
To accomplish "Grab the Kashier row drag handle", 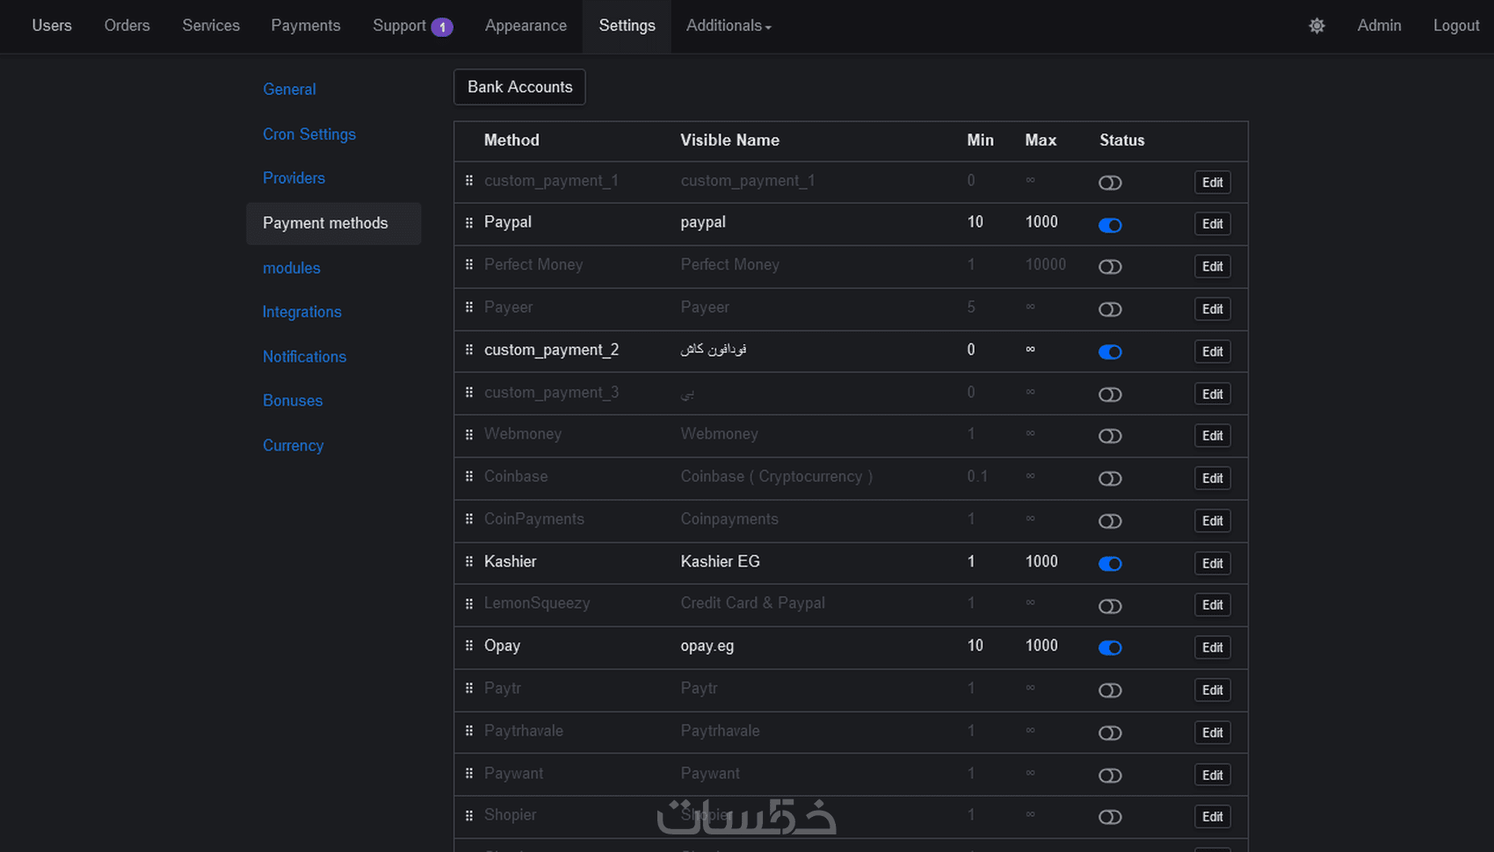I will [469, 561].
